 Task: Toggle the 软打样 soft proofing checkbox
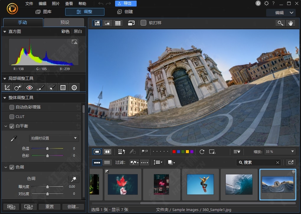[143, 23]
